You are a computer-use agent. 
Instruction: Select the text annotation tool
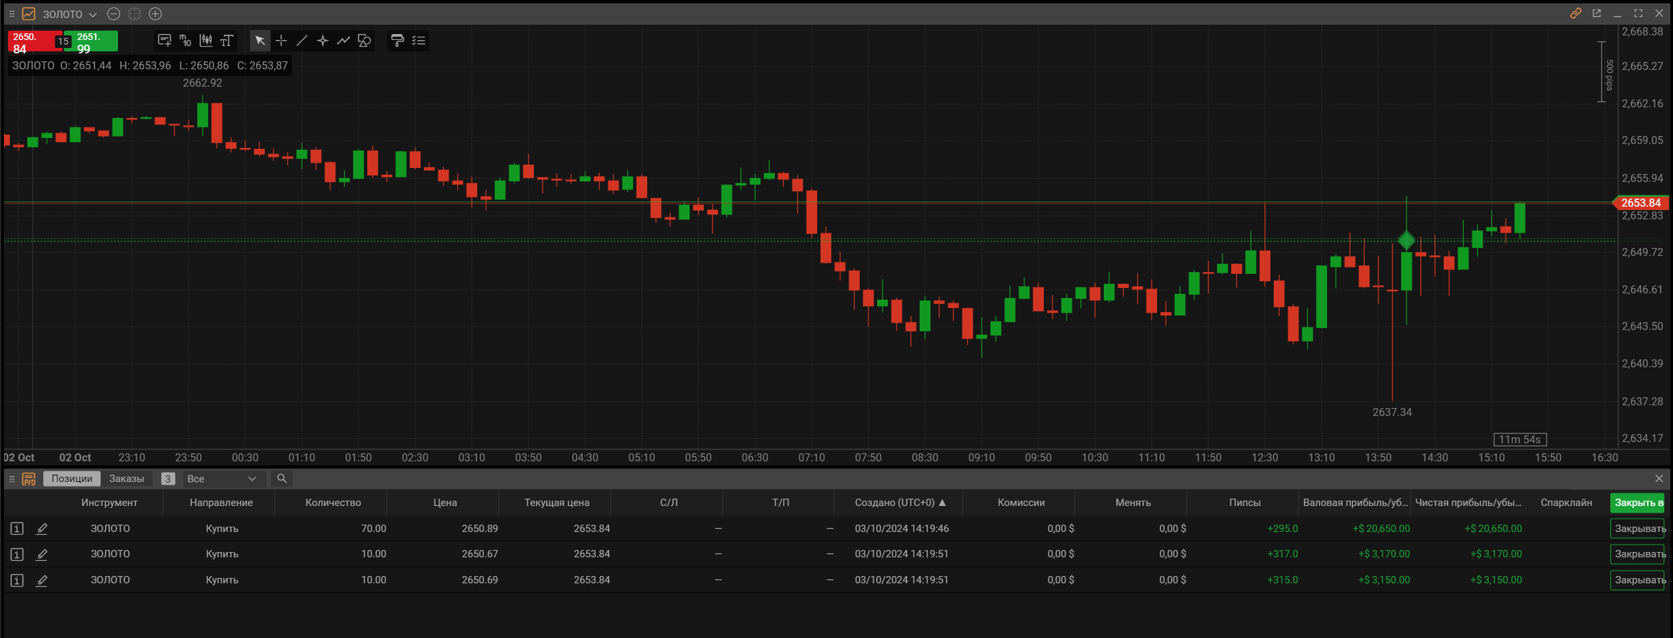(227, 41)
